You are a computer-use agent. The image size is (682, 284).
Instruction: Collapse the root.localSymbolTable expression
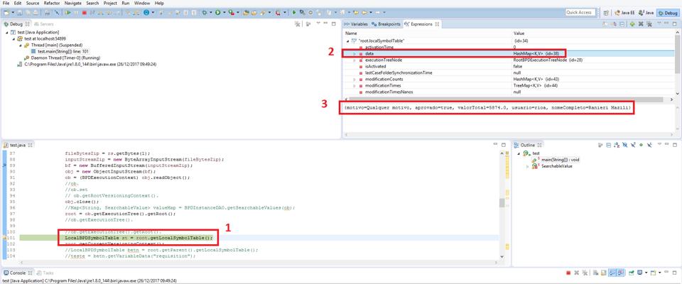click(x=347, y=40)
